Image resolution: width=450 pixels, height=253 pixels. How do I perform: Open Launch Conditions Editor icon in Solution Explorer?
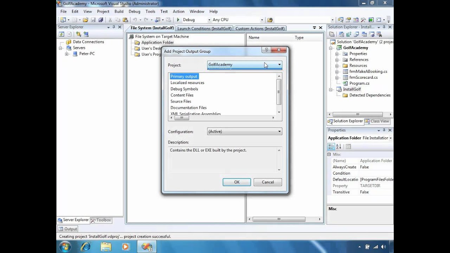(379, 34)
